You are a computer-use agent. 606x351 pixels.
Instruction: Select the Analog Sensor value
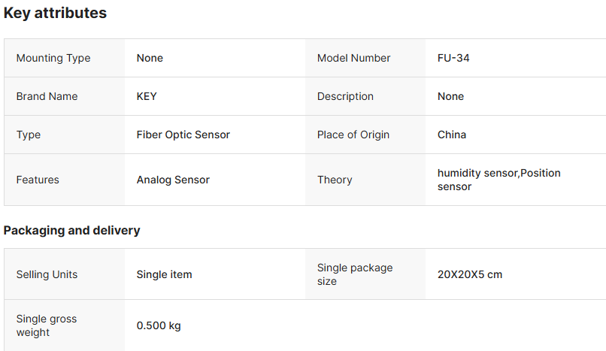coord(173,180)
